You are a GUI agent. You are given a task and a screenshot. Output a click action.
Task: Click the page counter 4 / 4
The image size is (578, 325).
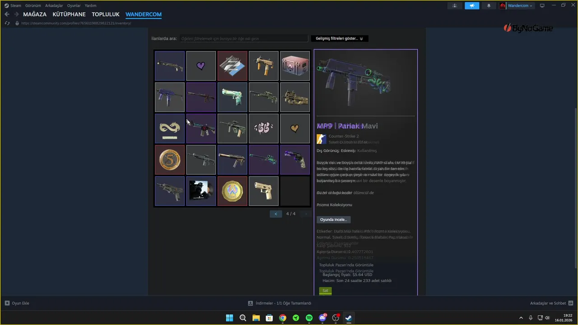291,214
